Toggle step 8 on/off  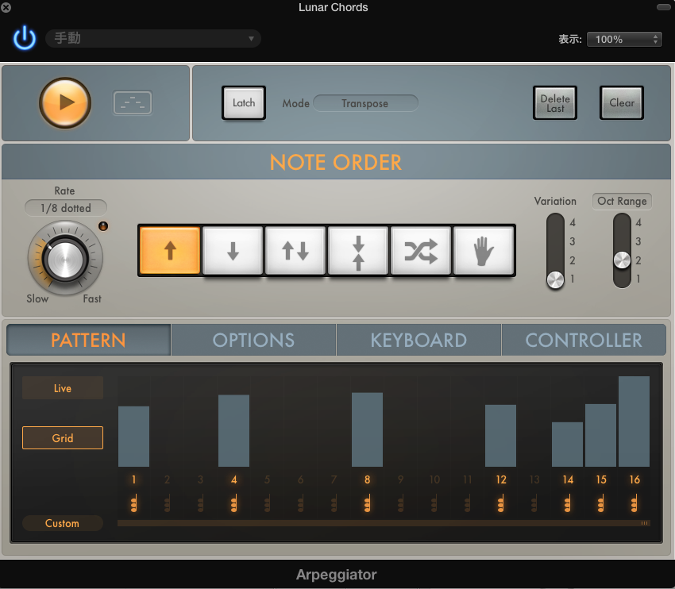[367, 479]
